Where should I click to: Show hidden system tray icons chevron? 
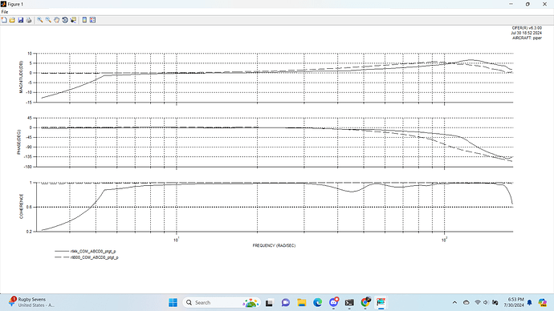454,302
